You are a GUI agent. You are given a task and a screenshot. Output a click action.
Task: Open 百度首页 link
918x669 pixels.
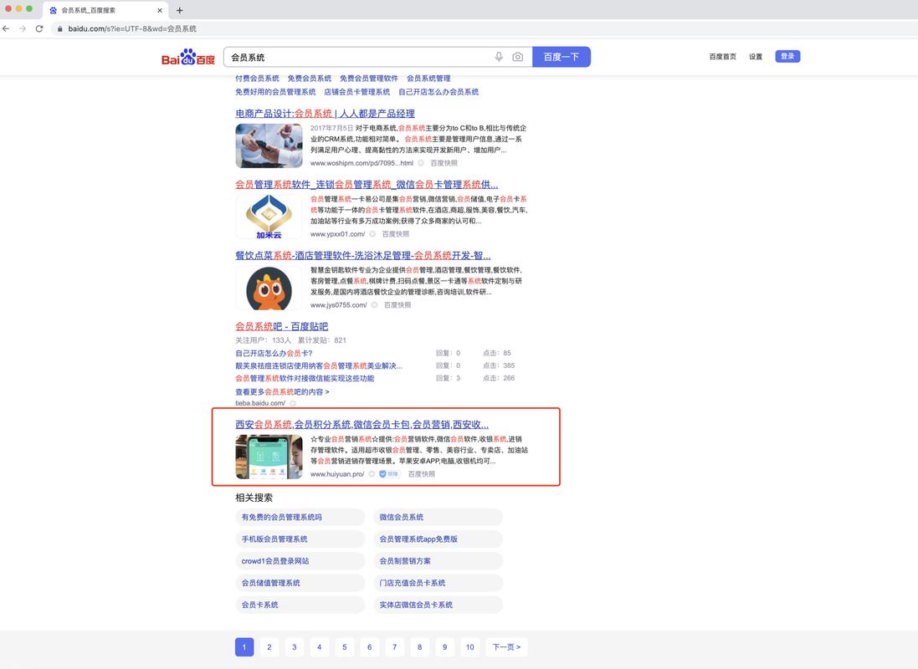tap(722, 57)
